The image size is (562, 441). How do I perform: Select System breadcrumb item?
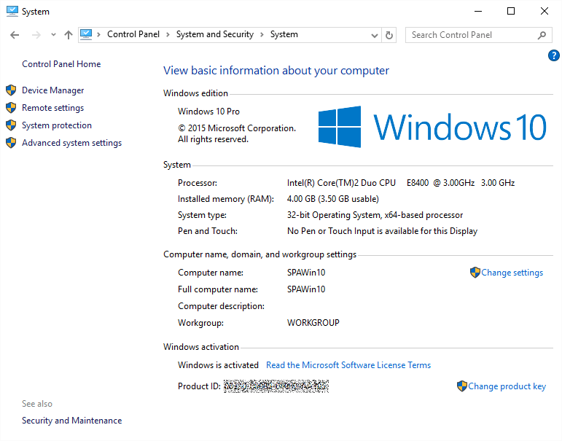284,34
